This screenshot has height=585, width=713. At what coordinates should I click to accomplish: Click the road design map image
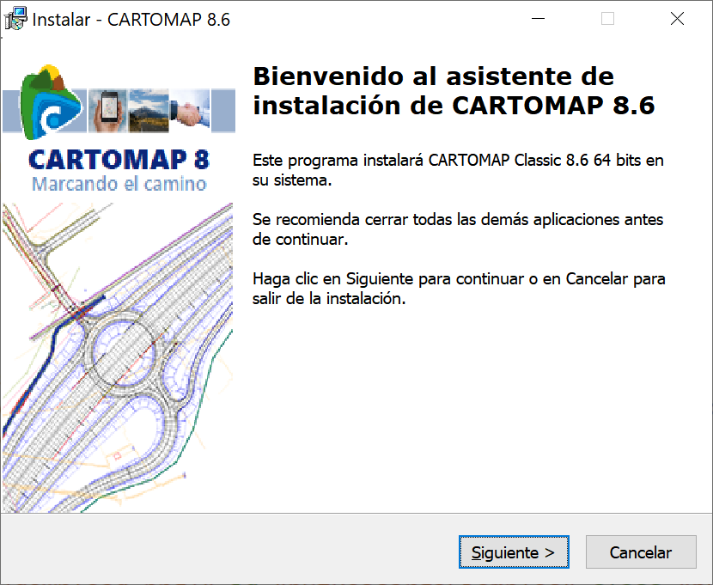118,357
